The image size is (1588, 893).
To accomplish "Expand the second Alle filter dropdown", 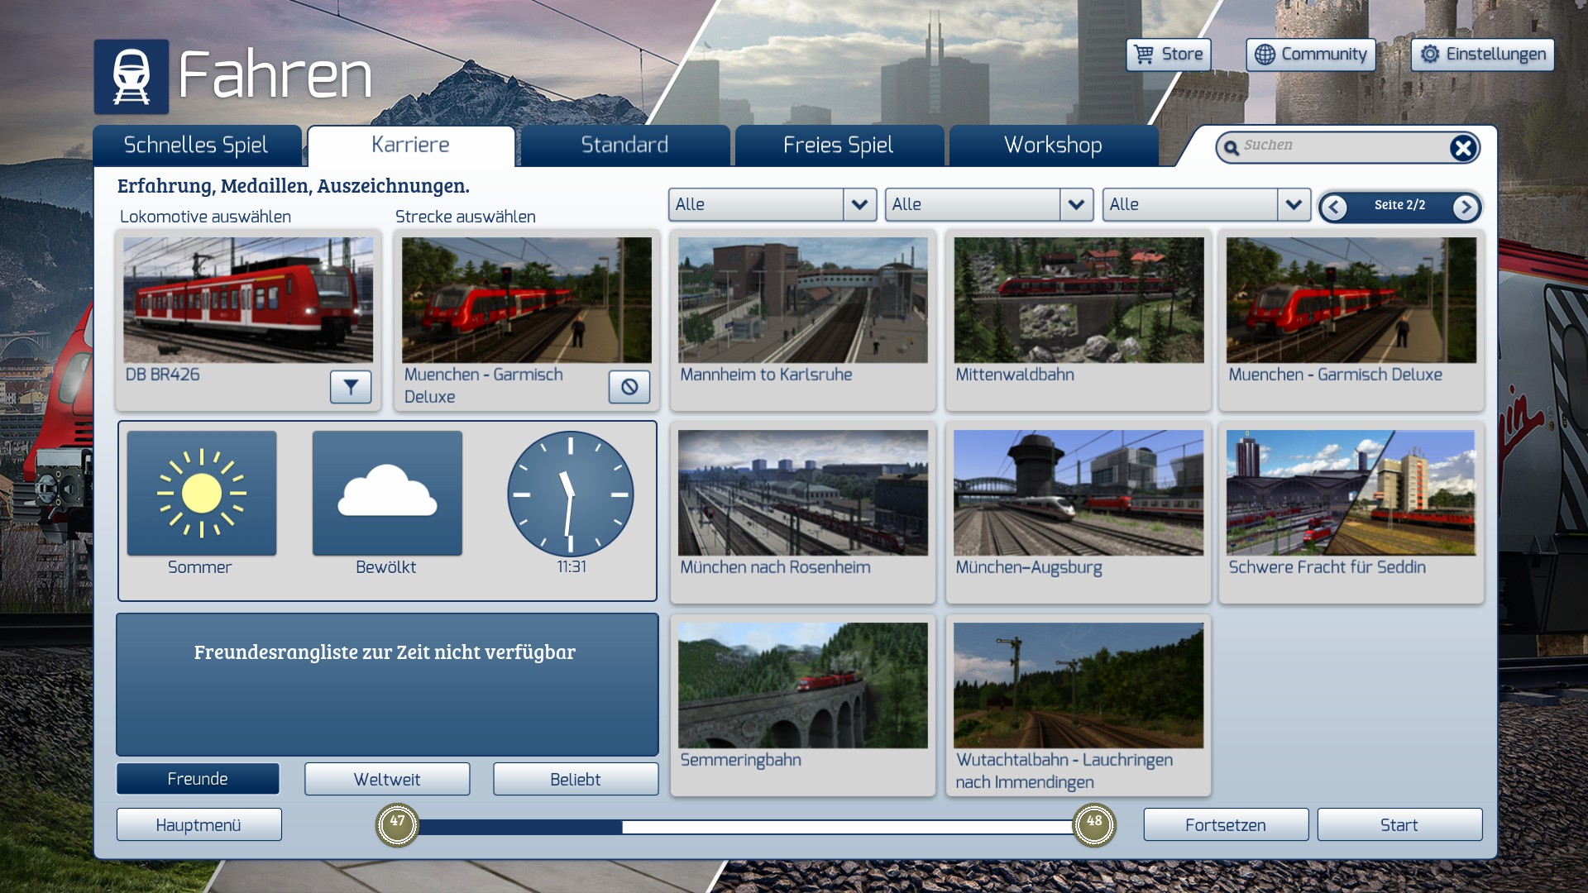I will point(1076,205).
